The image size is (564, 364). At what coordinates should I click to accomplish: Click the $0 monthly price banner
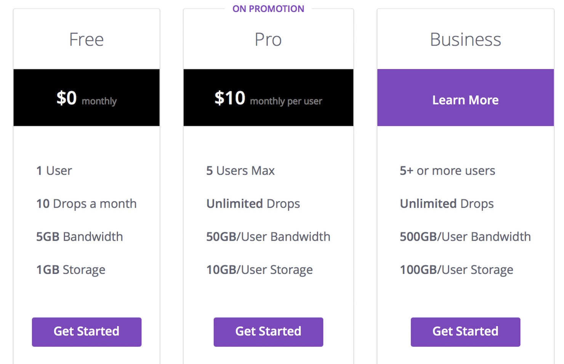(x=87, y=97)
